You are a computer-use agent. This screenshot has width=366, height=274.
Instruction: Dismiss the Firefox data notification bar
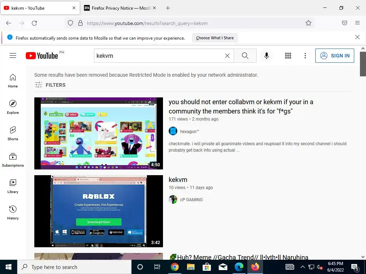[357, 37]
